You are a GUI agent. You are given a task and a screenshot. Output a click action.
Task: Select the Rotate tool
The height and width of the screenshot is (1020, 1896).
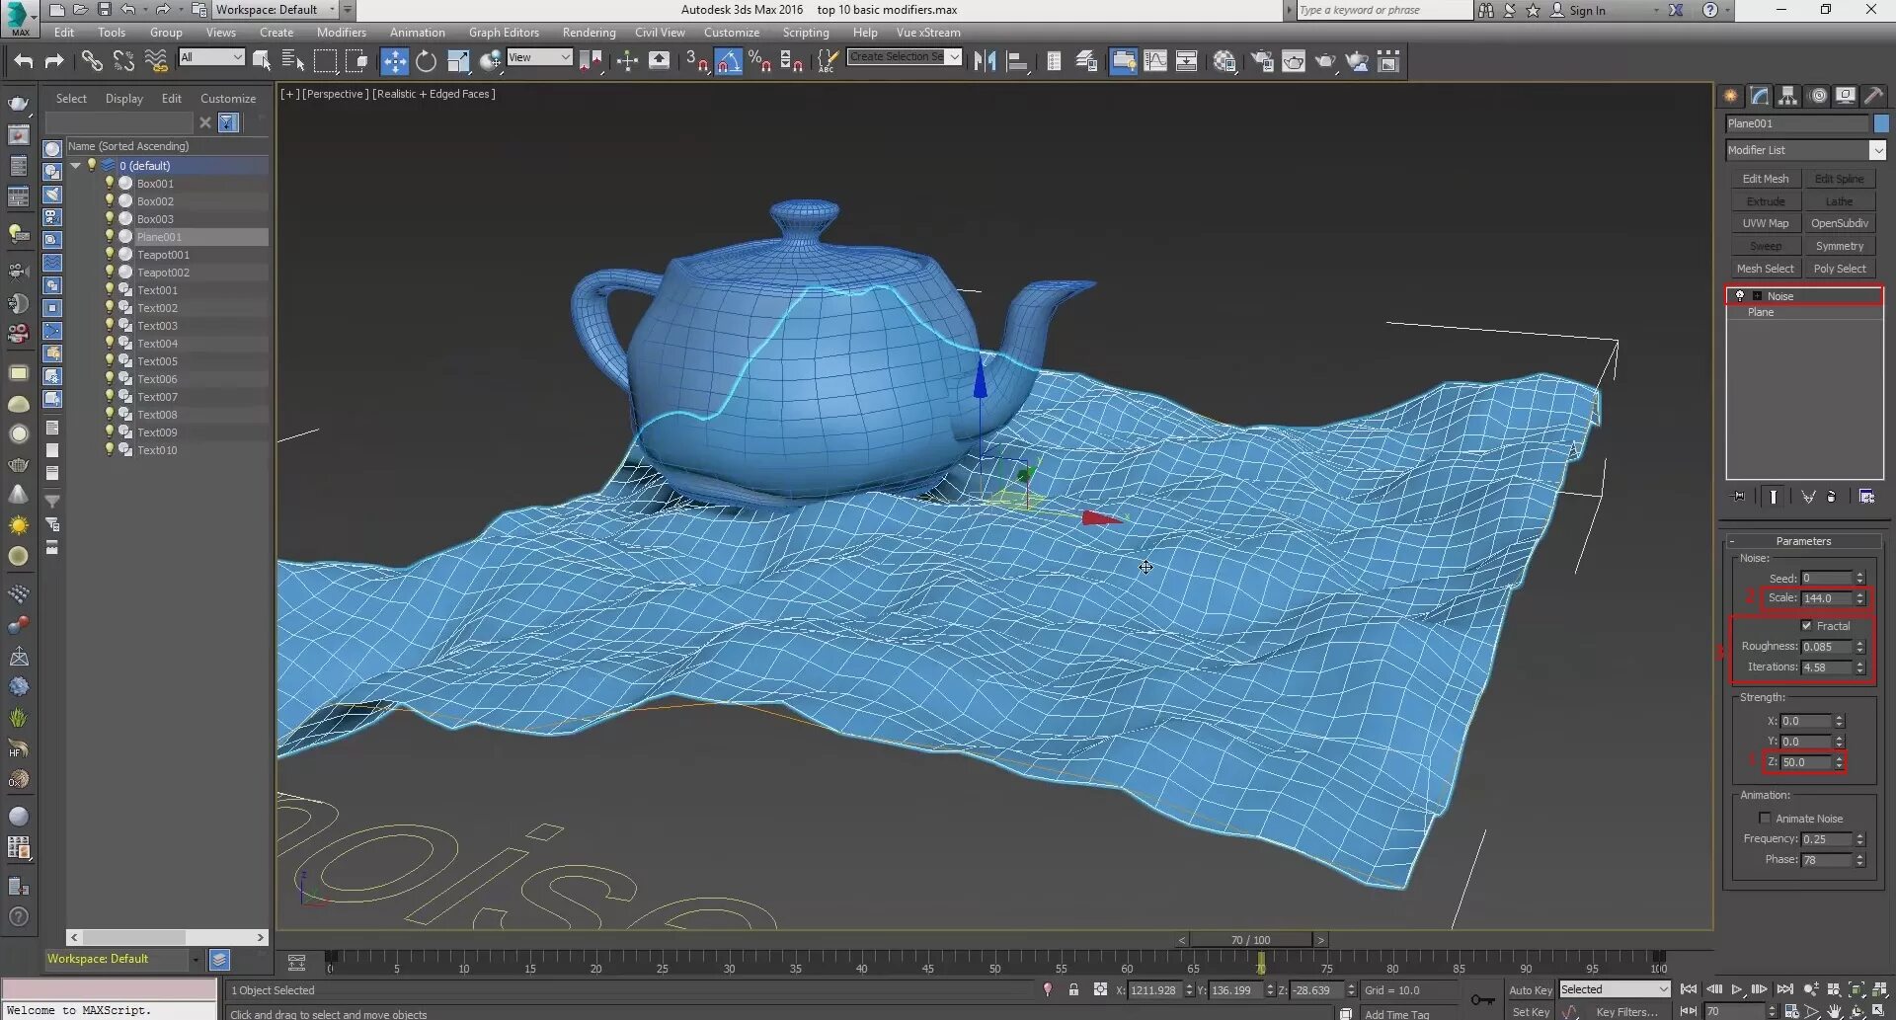[426, 61]
